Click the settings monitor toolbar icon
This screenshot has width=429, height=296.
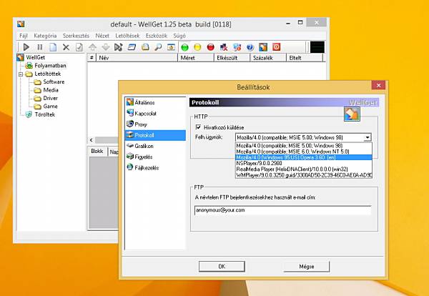(237, 47)
